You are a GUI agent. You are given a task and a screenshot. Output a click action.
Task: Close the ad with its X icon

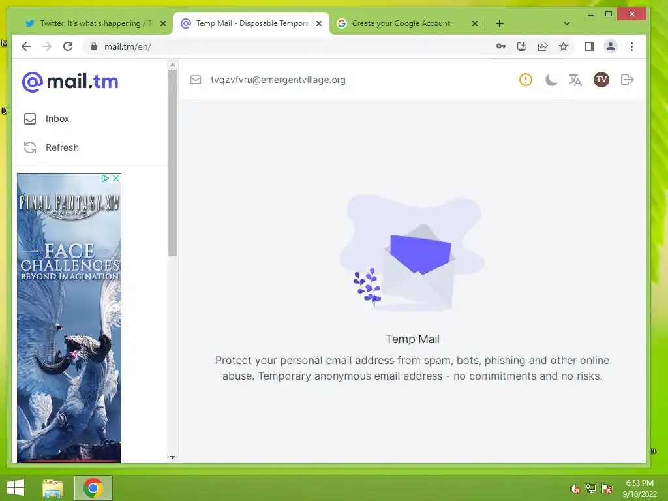[x=115, y=179]
